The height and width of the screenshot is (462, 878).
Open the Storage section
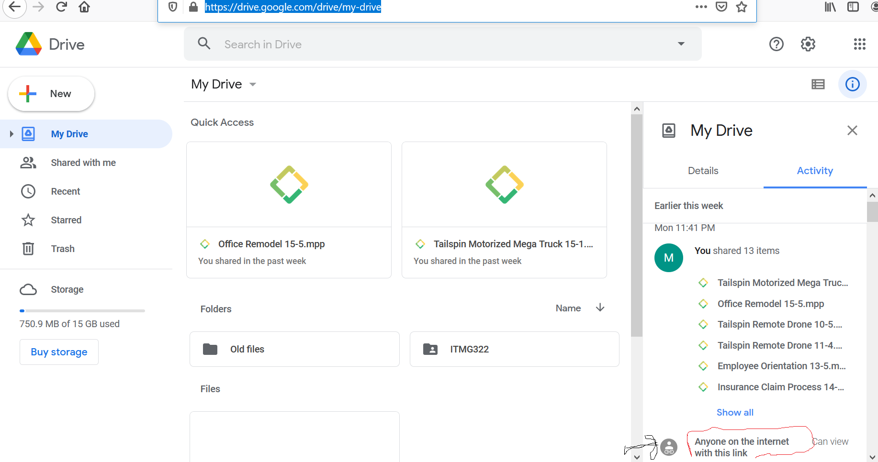86,289
